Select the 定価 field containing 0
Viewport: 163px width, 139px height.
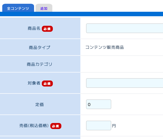[99, 104]
